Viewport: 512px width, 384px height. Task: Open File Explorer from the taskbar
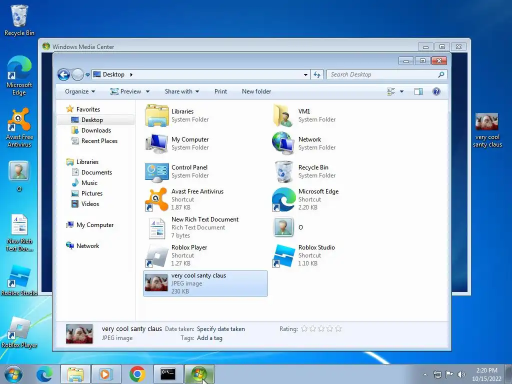[x=75, y=374]
